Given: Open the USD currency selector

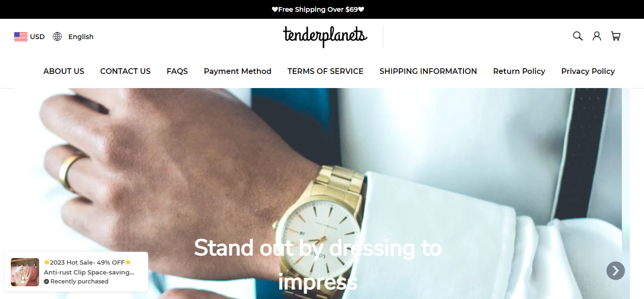Looking at the screenshot, I should tap(37, 37).
